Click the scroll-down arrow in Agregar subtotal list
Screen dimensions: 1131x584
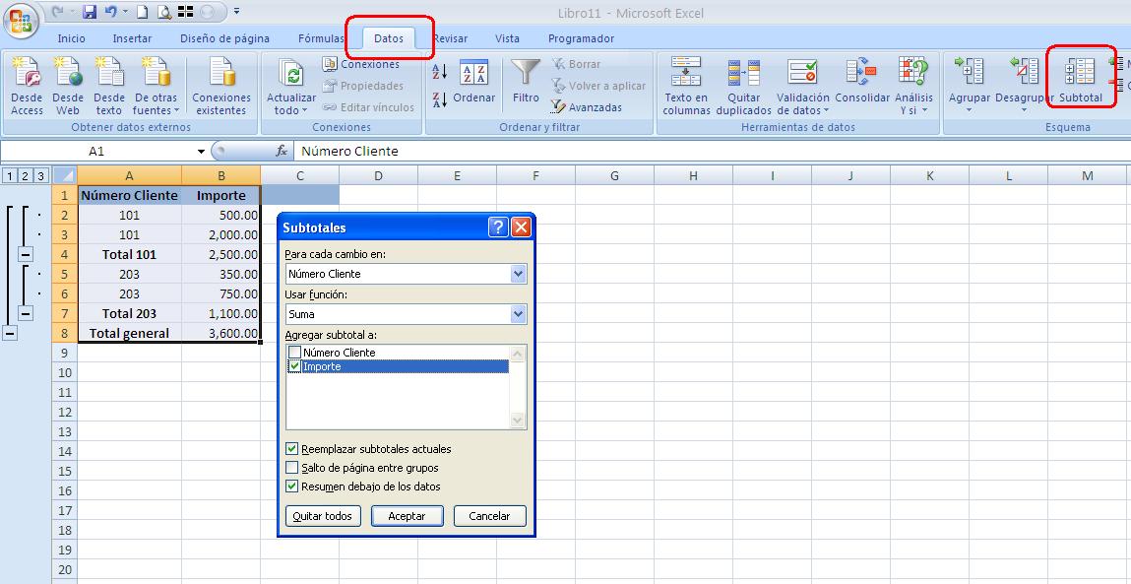pos(518,421)
